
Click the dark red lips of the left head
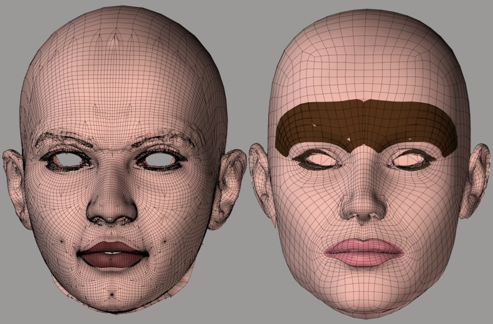[113, 254]
